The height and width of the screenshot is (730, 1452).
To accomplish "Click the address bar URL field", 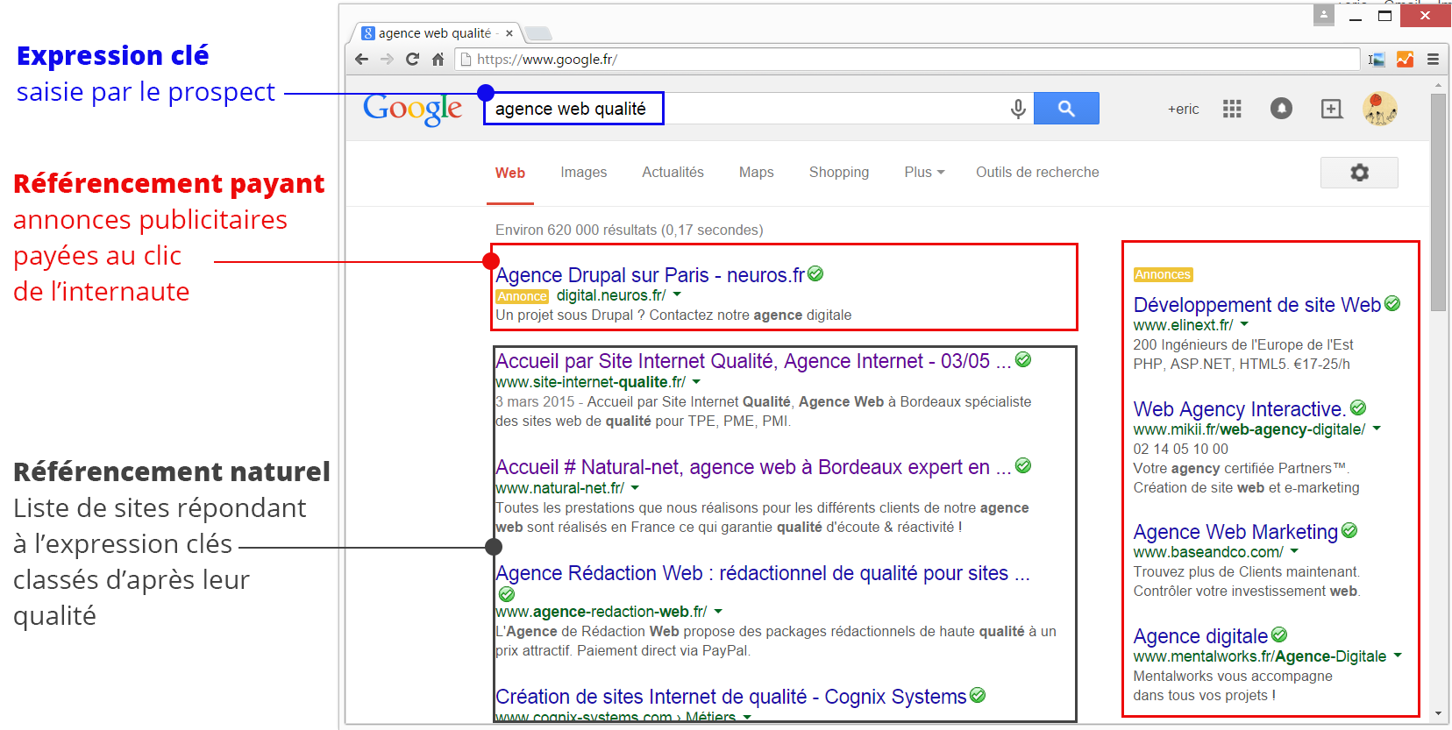I will (907, 59).
